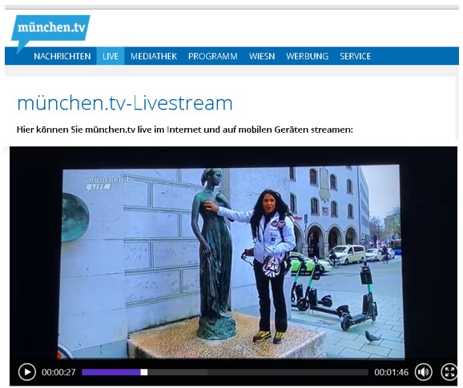463x388 pixels.
Task: Click the elapsed time 00:00:27 display
Action: point(58,372)
